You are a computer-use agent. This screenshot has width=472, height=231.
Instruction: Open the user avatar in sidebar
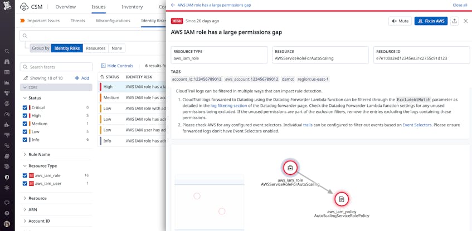(7, 224)
